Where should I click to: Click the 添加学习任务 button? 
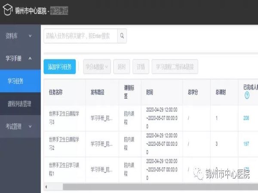pyautogui.click(x=60, y=66)
